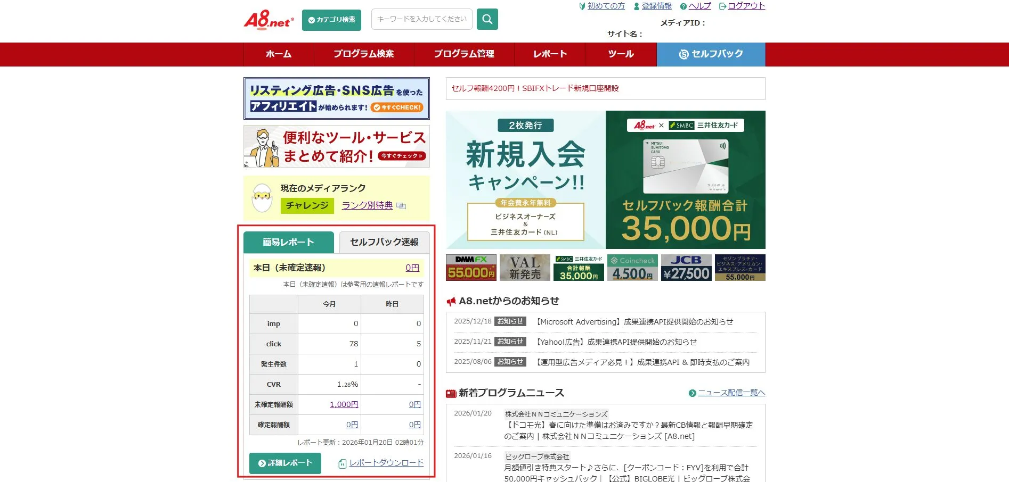
Task: Click the ログアウト link
Action: click(x=746, y=6)
